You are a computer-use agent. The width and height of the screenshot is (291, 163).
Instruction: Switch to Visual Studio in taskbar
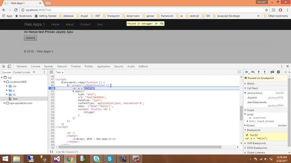tap(56, 159)
